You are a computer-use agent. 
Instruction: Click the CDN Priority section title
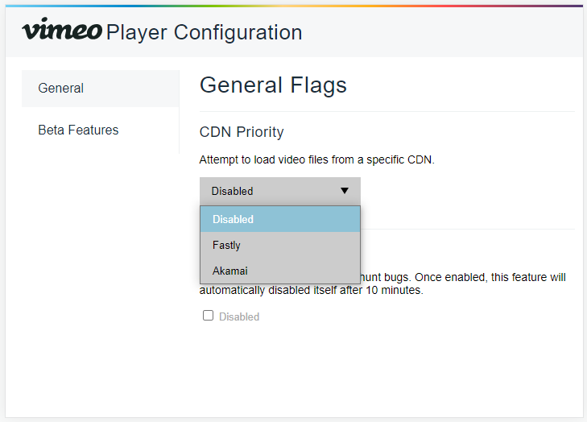point(242,132)
